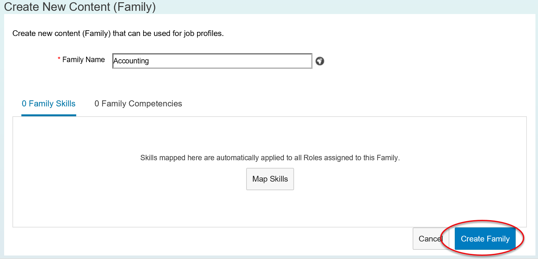The image size is (538, 259).
Task: Click into the Family Name input field
Action: click(x=212, y=61)
